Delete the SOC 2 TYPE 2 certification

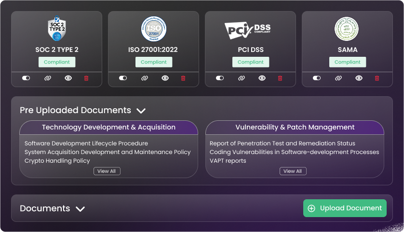tap(86, 78)
